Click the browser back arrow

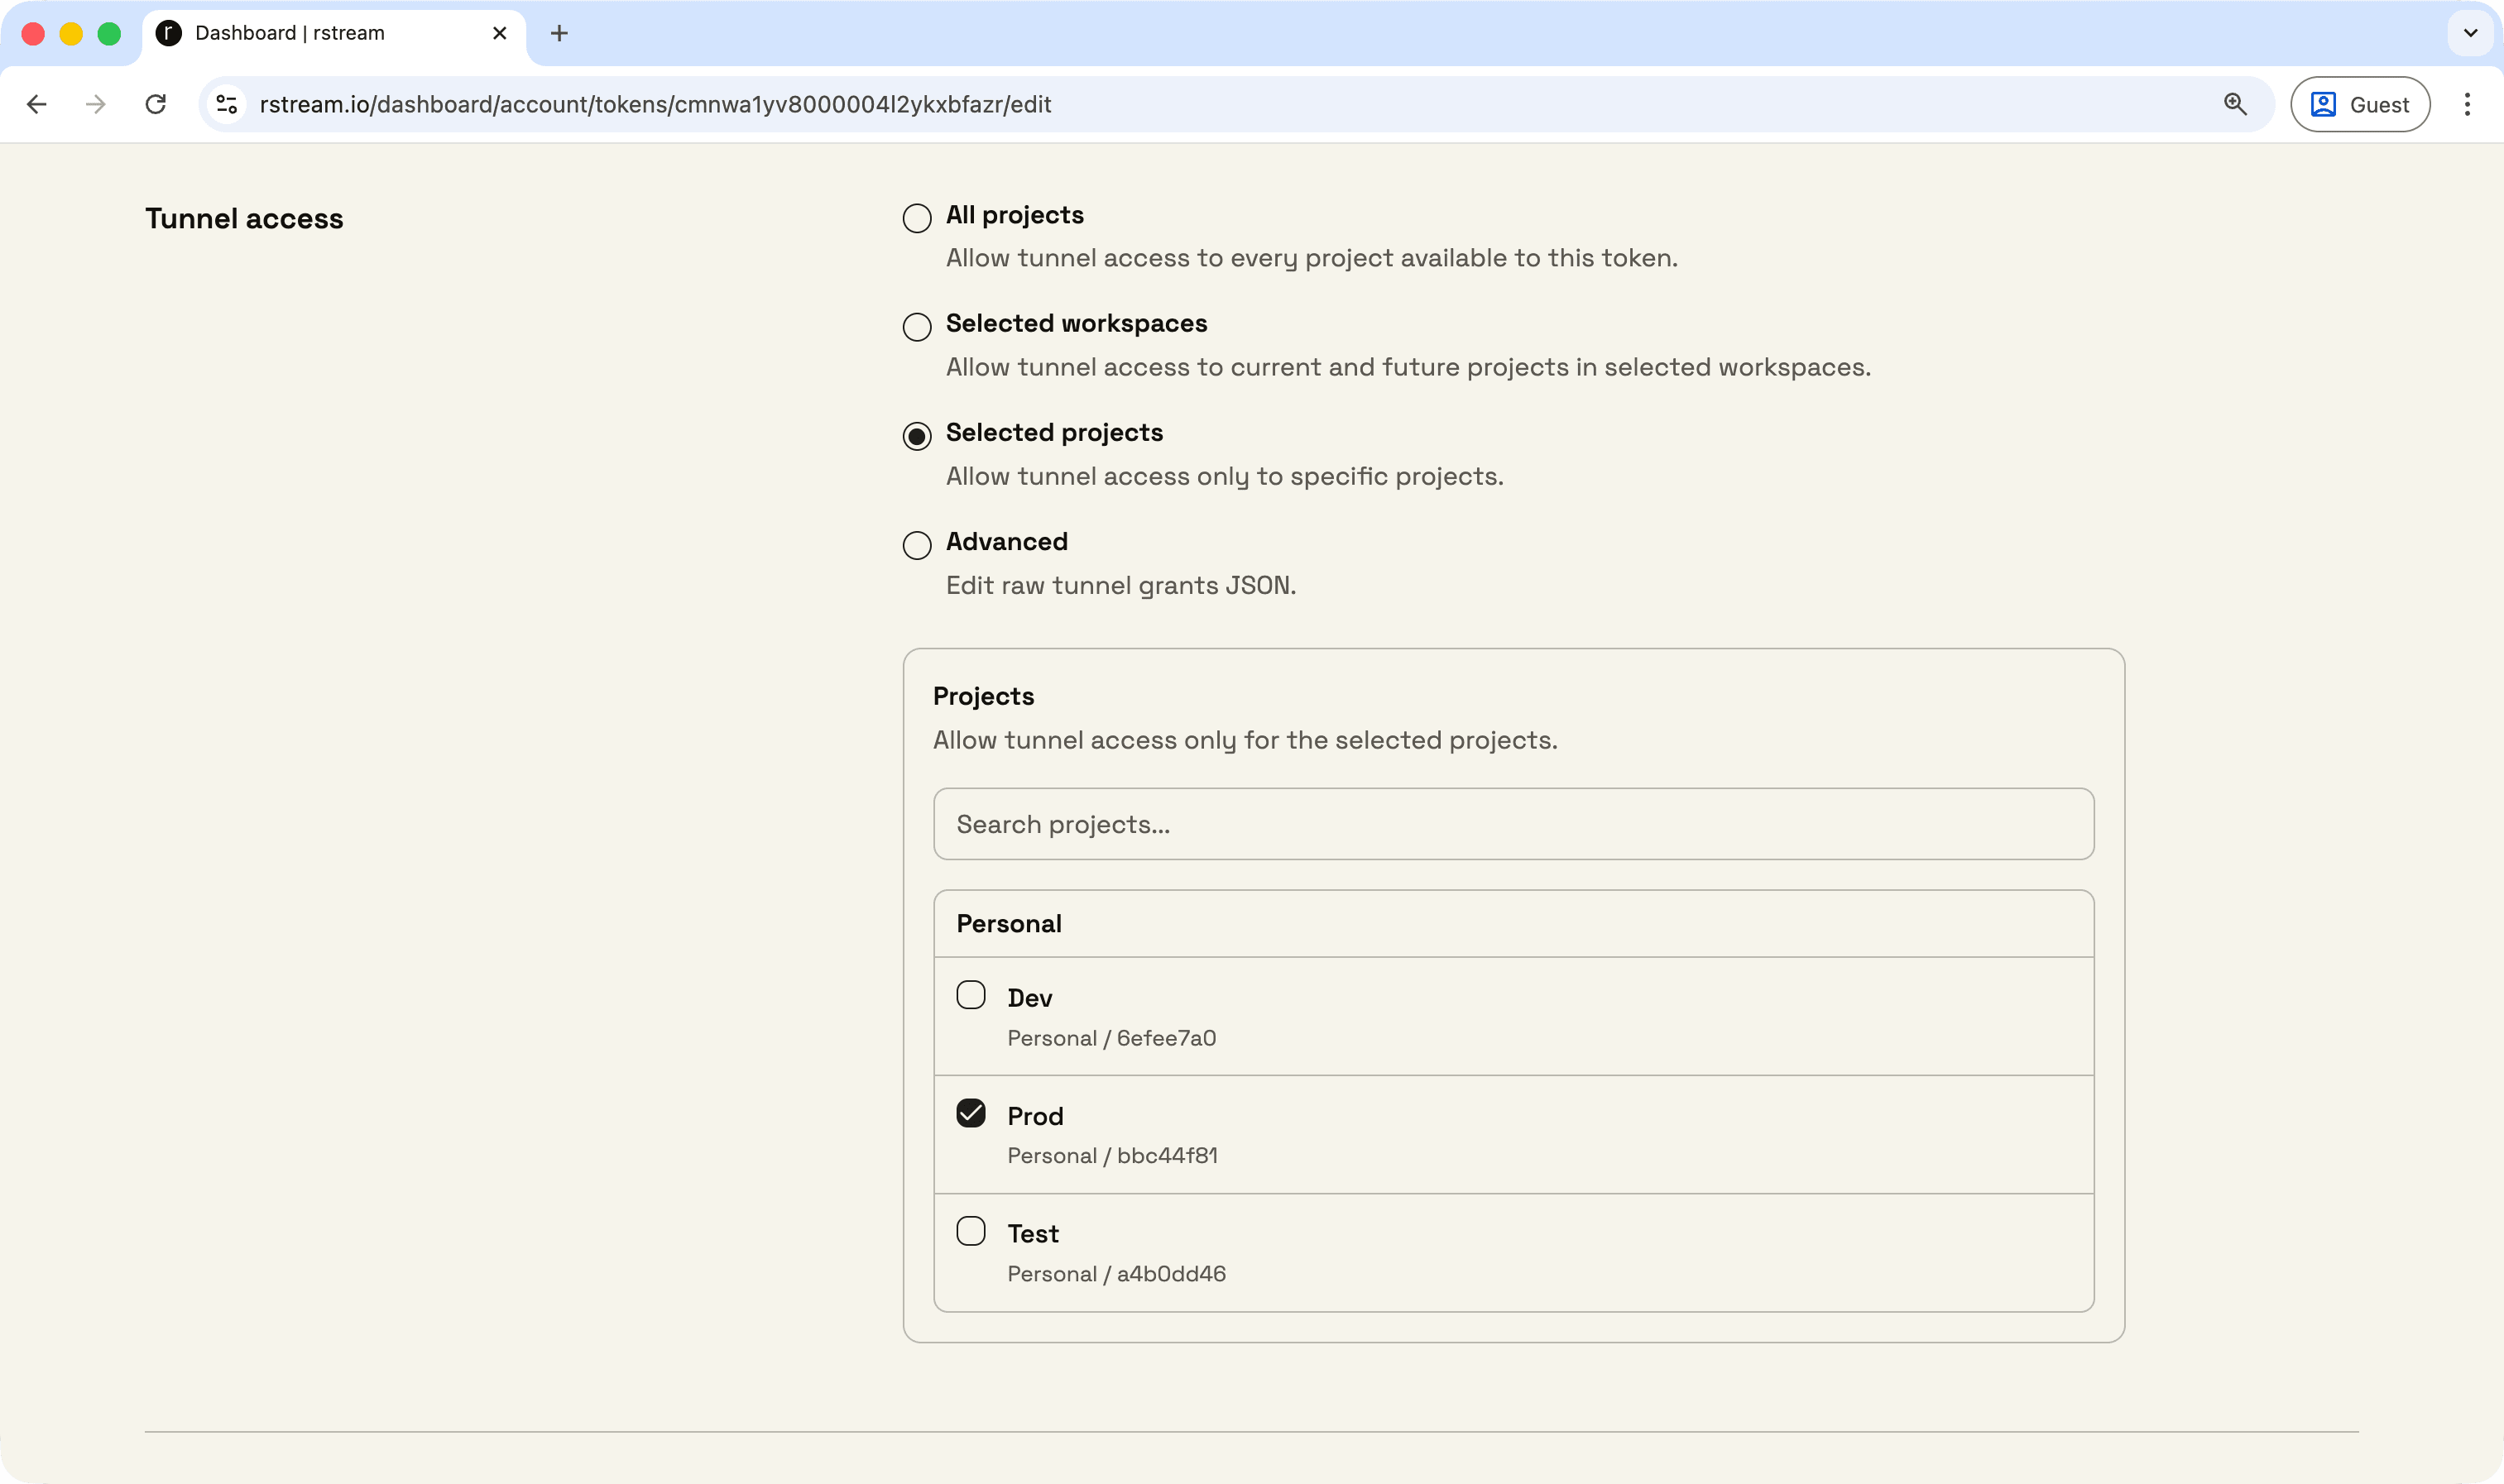click(x=37, y=104)
